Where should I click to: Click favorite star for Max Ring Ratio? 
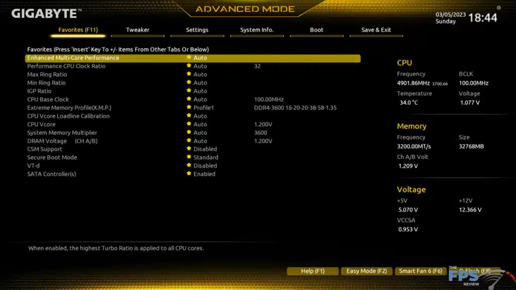(189, 74)
